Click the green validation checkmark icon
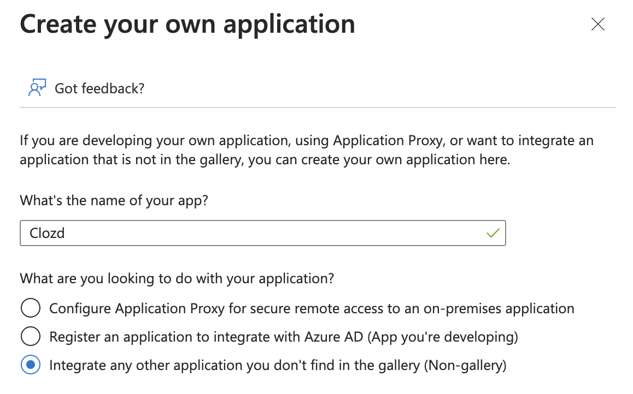Image resolution: width=633 pixels, height=394 pixels. tap(493, 233)
